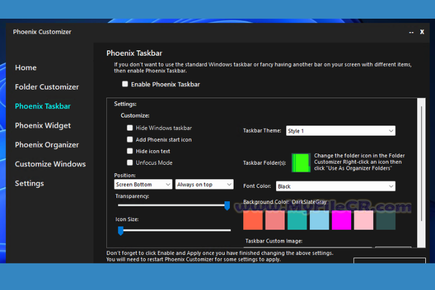Select Phoenix Taskbar in sidebar
The image size is (435, 290).
click(43, 106)
